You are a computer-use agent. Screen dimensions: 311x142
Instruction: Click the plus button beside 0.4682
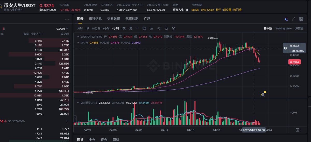(x=285, y=48)
